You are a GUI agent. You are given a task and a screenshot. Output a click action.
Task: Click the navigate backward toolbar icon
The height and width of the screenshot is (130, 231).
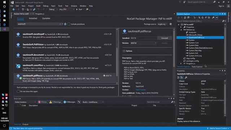click(x=13, y=9)
